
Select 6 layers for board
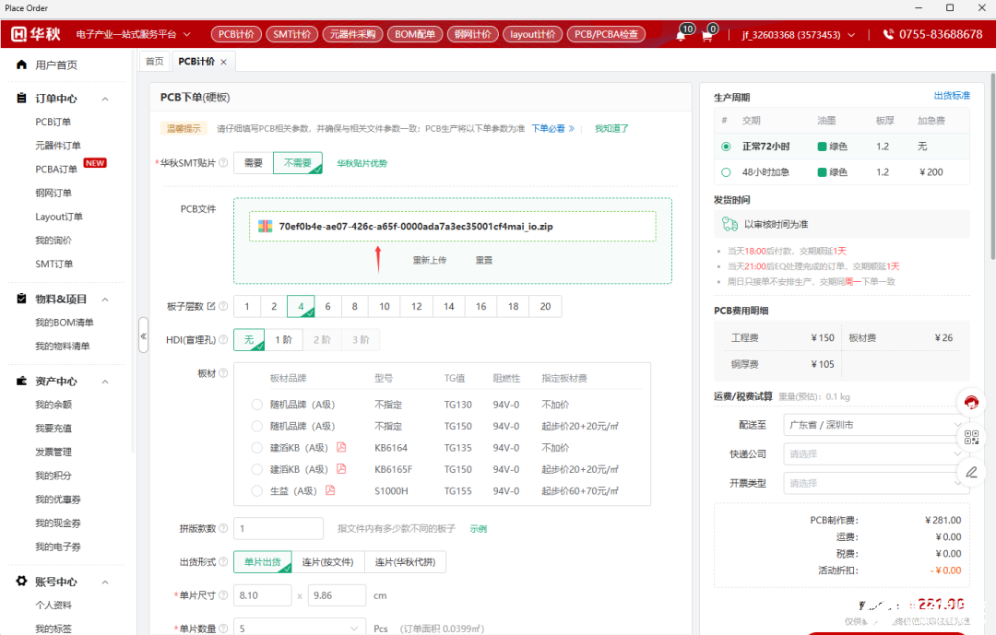[327, 306]
